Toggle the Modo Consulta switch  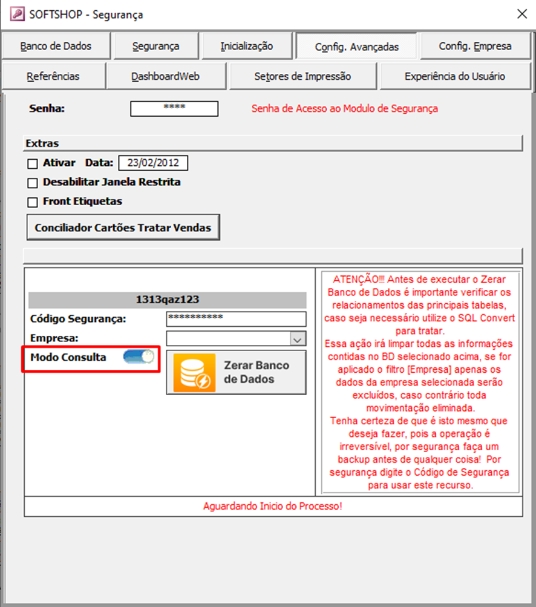click(x=139, y=357)
